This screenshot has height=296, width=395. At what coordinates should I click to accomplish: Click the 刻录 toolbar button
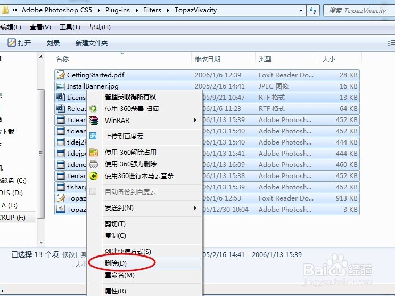pos(53,43)
